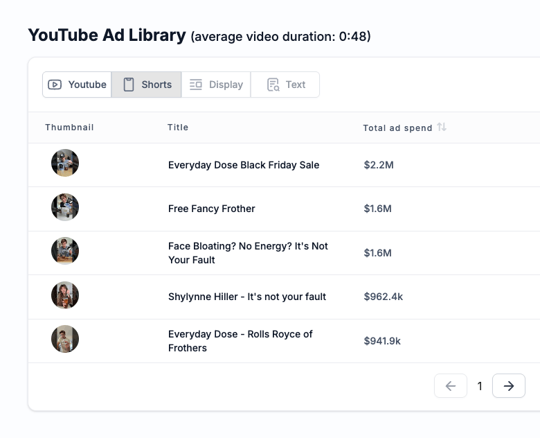The image size is (540, 438).
Task: Open the Everyday Dose Black Friday Sale thumbnail
Action: (x=65, y=164)
